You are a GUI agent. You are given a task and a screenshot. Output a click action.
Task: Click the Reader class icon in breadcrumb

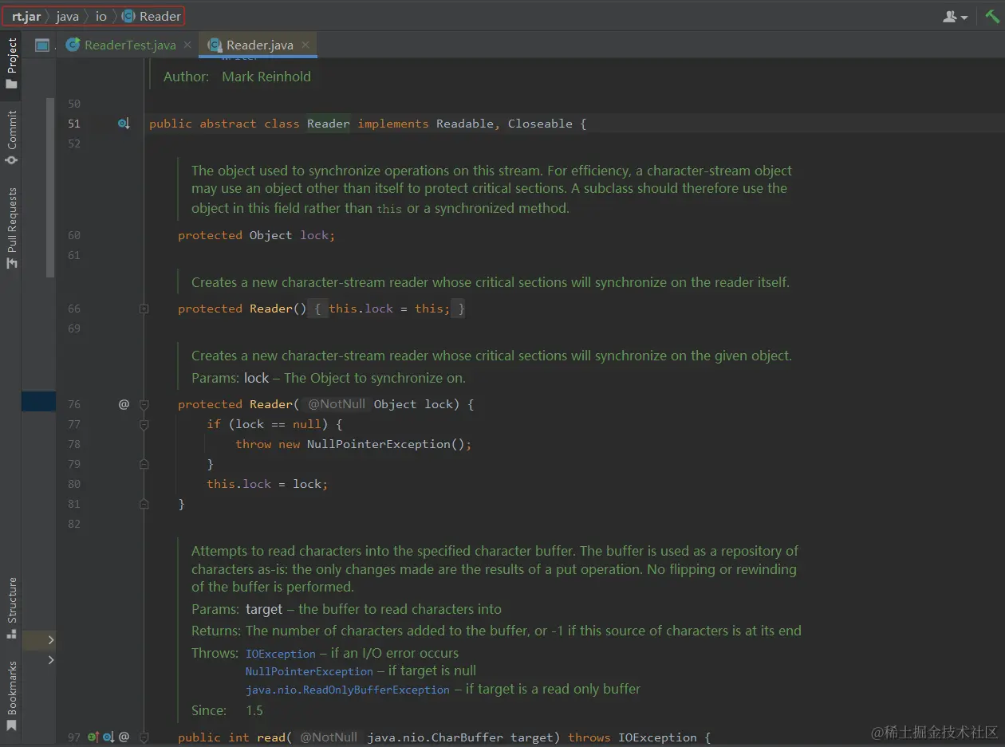pos(128,16)
